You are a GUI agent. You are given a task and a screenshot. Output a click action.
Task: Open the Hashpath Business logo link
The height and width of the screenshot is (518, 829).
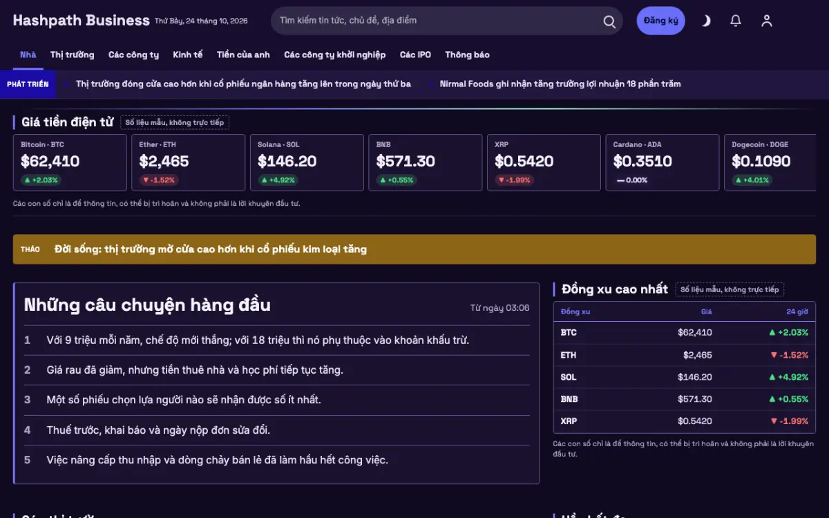click(x=81, y=20)
